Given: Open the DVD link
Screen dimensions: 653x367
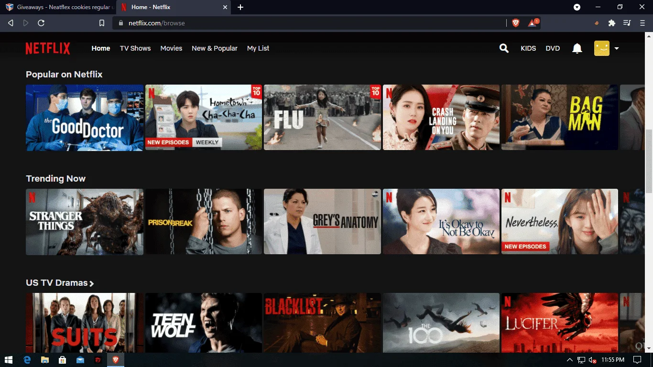Looking at the screenshot, I should point(553,48).
